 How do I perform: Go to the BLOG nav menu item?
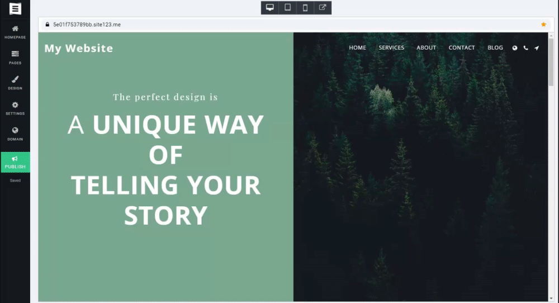pyautogui.click(x=495, y=48)
